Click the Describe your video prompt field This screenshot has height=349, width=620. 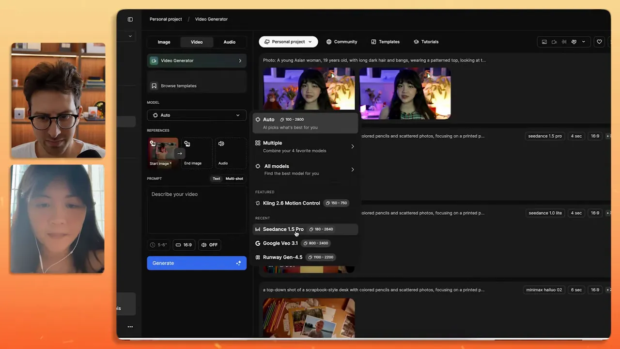click(x=197, y=209)
